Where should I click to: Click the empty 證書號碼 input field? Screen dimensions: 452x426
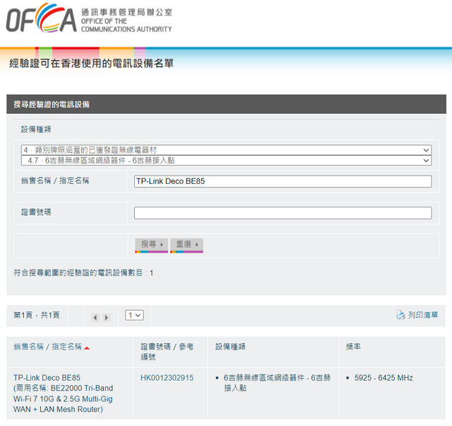282,213
